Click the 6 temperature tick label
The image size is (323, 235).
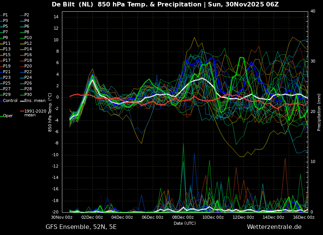tap(57, 63)
